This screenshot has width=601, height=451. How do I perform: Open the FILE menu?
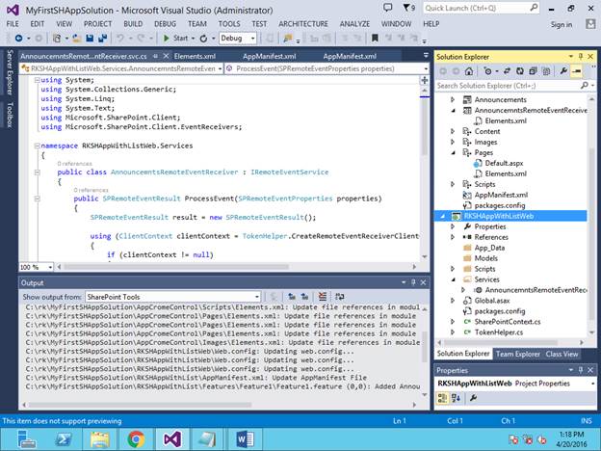(13, 24)
